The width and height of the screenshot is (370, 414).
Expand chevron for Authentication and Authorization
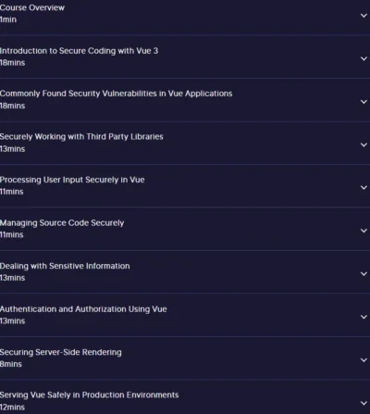364,317
